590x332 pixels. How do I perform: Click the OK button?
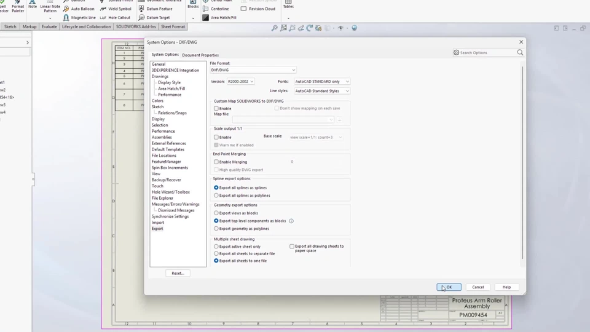click(449, 287)
